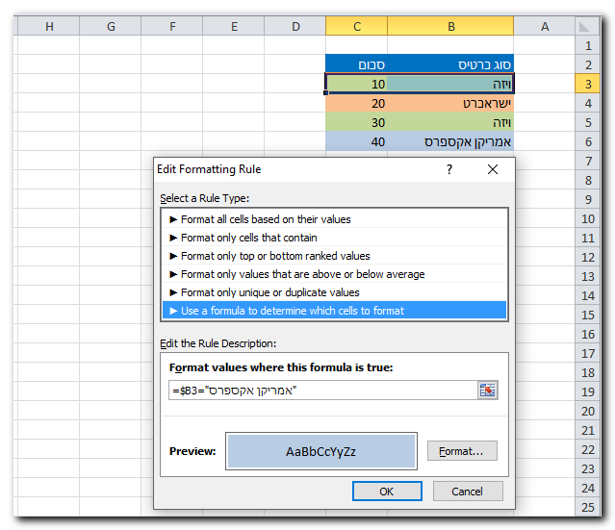Select column B header

coord(451,26)
